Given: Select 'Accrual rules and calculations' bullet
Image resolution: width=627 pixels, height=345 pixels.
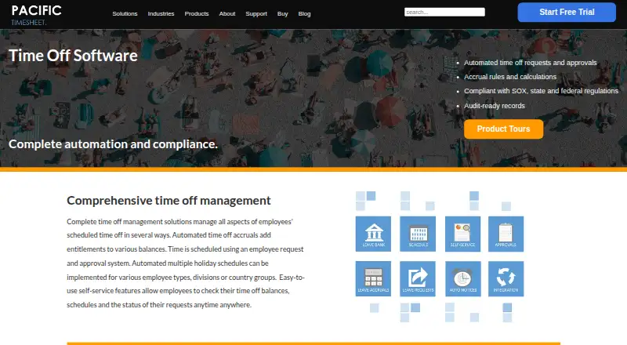Looking at the screenshot, I should (x=510, y=77).
